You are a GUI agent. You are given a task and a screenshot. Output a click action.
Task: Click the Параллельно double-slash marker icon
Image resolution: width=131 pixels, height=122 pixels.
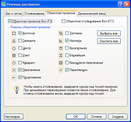coord(61,70)
